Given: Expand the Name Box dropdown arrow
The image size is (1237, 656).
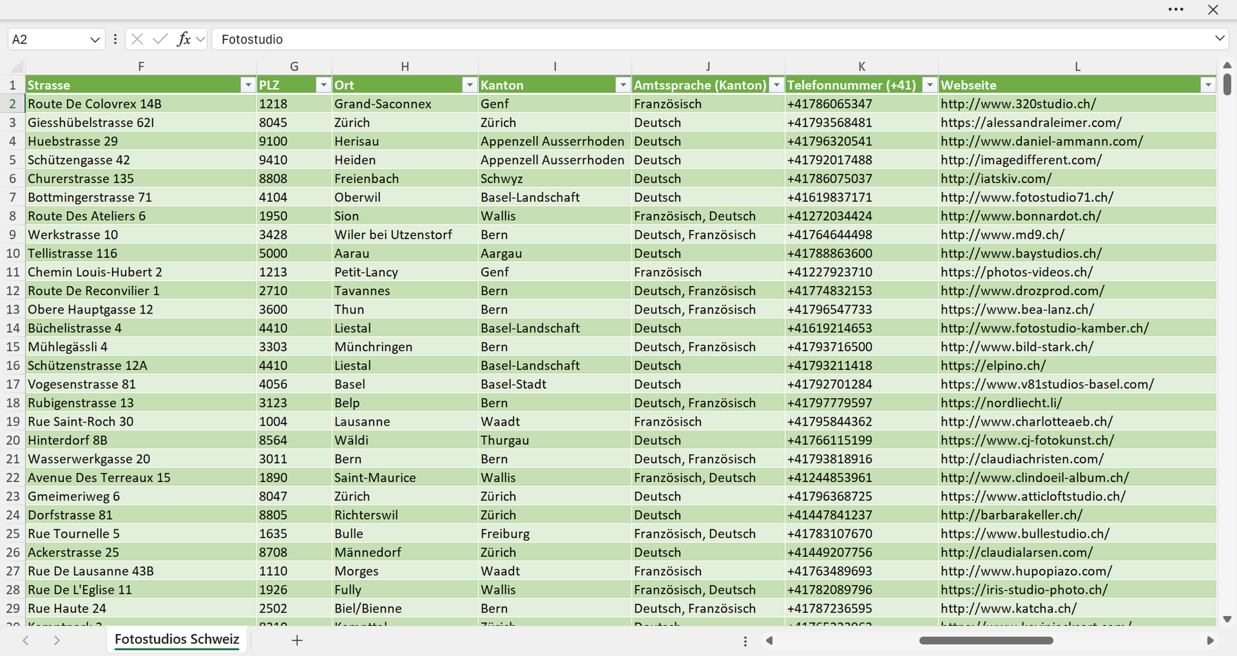Looking at the screenshot, I should (x=95, y=39).
